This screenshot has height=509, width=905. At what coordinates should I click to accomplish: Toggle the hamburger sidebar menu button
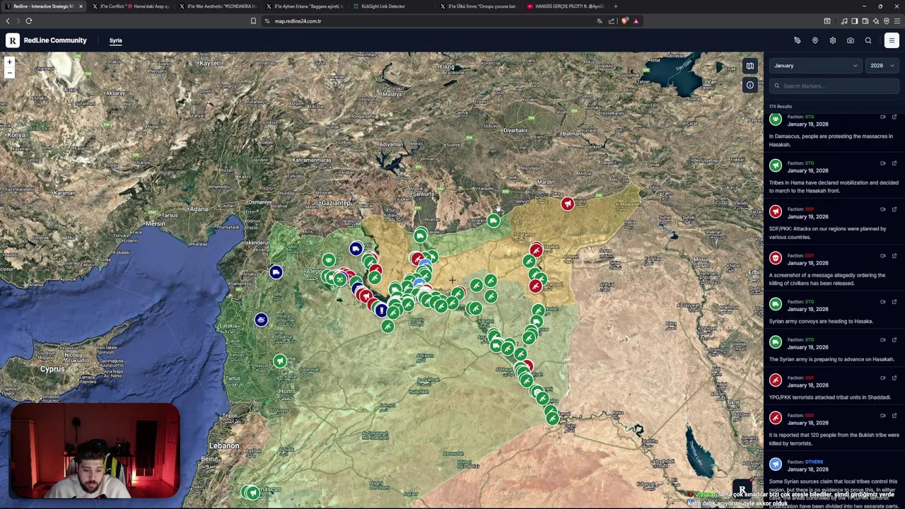tap(892, 40)
